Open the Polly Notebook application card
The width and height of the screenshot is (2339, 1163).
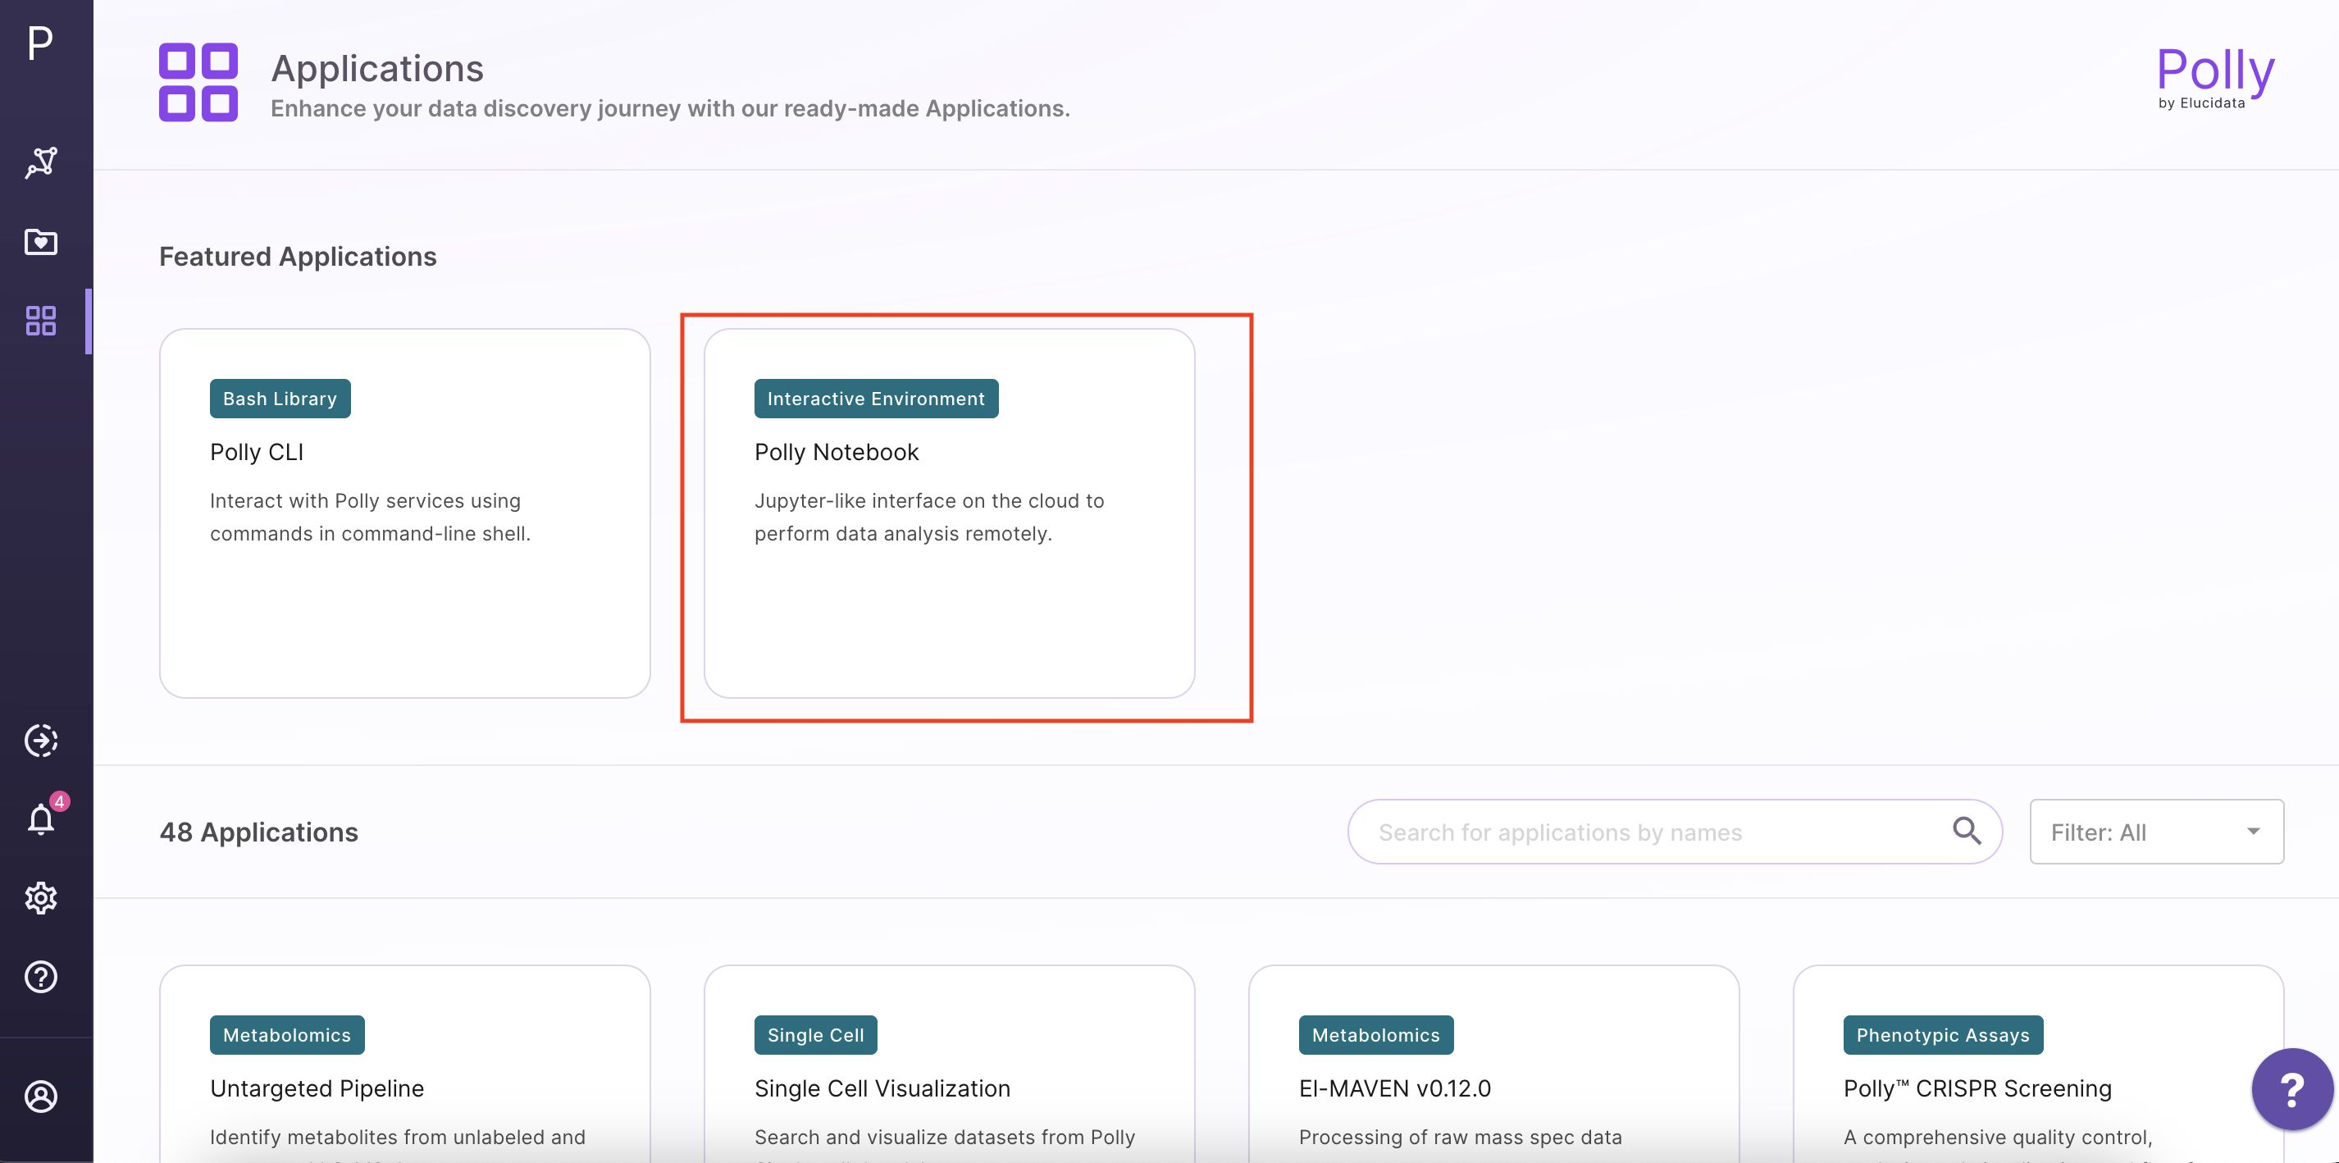[x=949, y=513]
